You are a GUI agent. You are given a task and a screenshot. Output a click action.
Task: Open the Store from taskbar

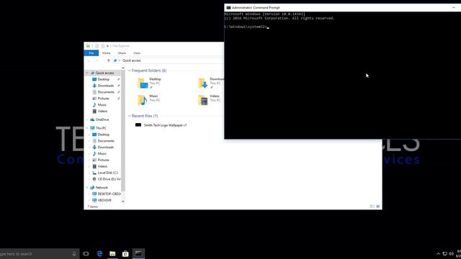(x=125, y=254)
